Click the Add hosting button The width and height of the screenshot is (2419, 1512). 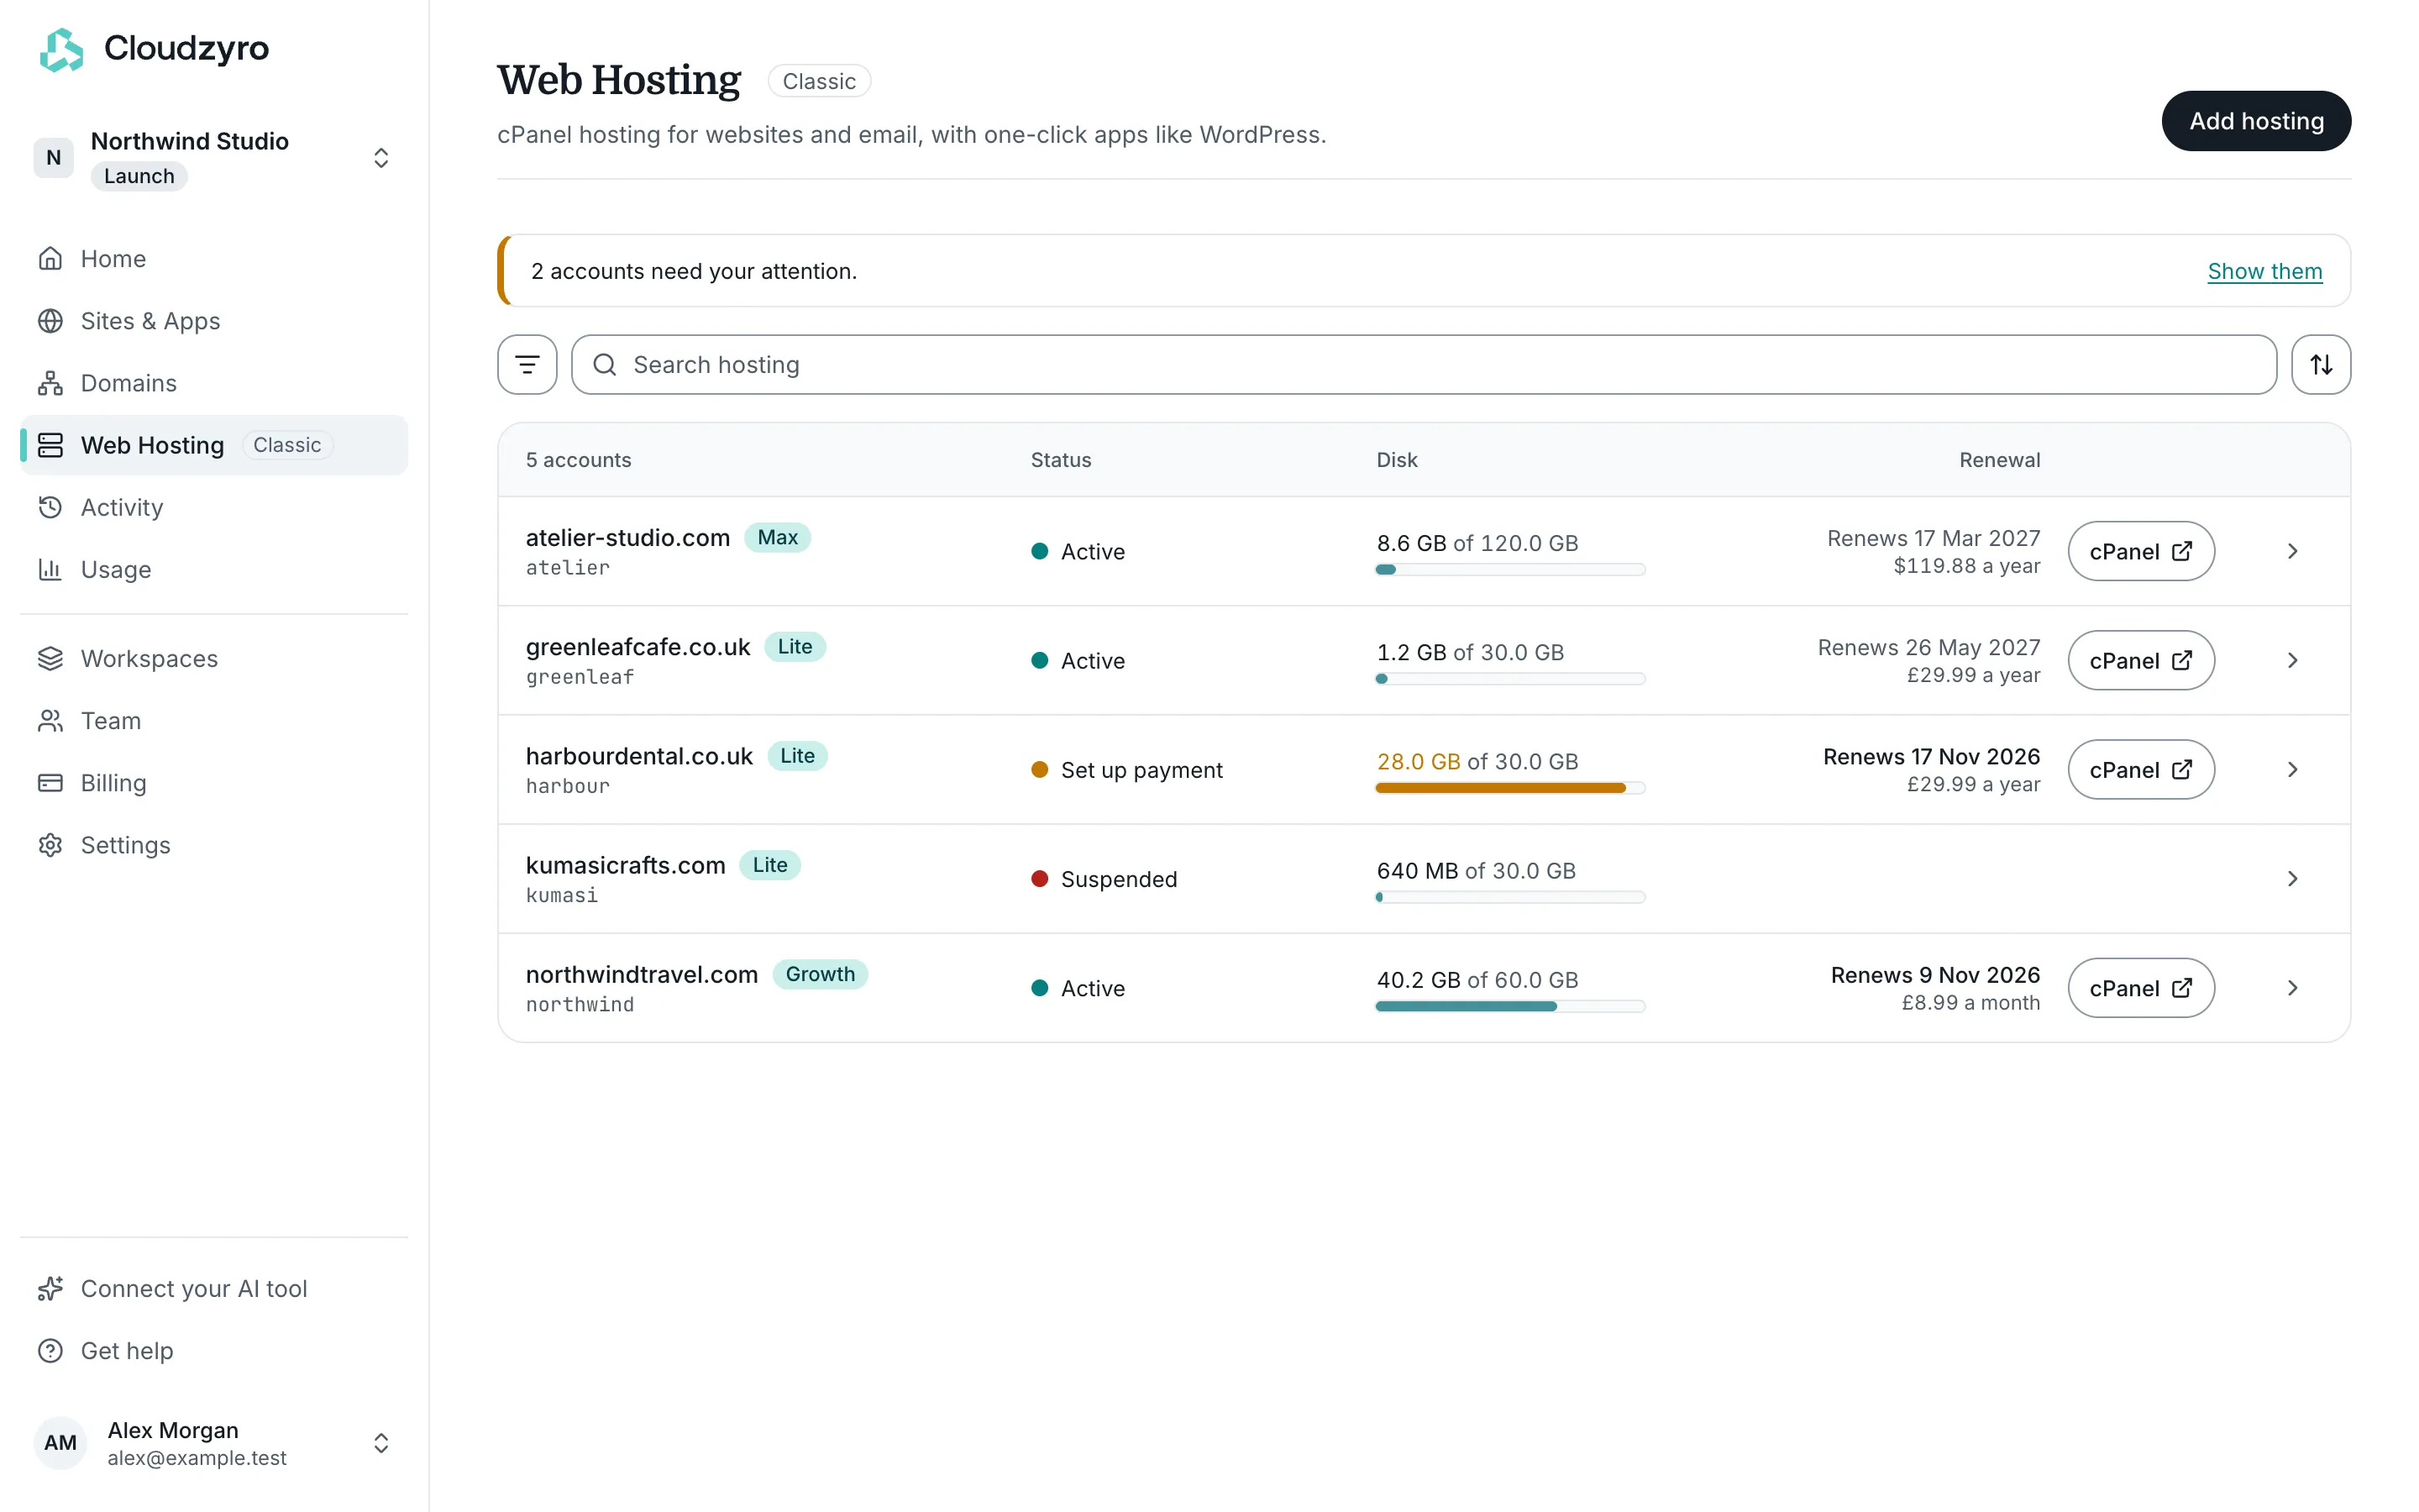point(2255,121)
